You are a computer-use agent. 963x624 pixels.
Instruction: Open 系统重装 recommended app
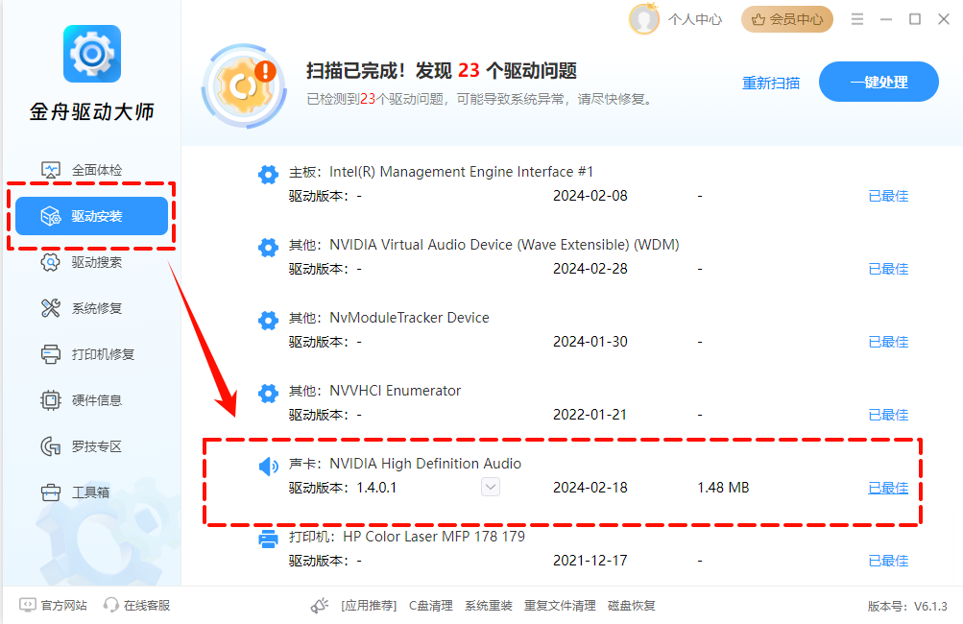(489, 606)
